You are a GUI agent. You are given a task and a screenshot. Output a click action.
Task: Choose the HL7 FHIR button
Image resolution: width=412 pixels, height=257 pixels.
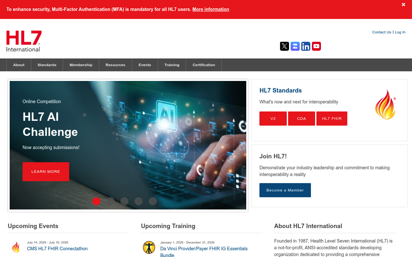coord(332,119)
